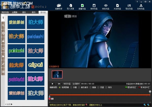This screenshot has width=152, height=107.
Task: Click the blue drop playhead marker
Action: click(50, 96)
